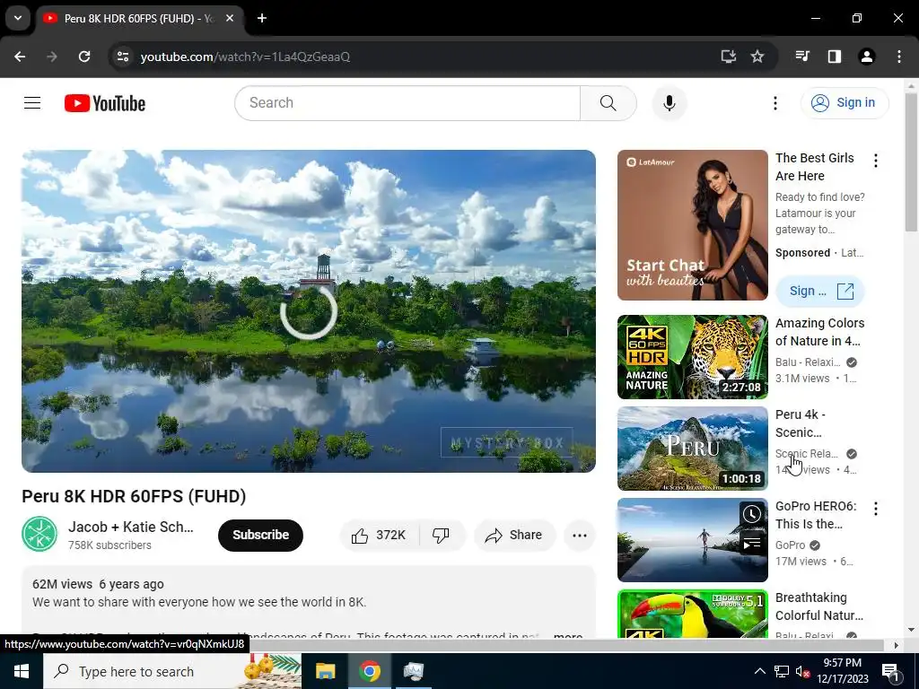The width and height of the screenshot is (919, 689).
Task: Click the ad's Sign ... external link button
Action: point(820,292)
